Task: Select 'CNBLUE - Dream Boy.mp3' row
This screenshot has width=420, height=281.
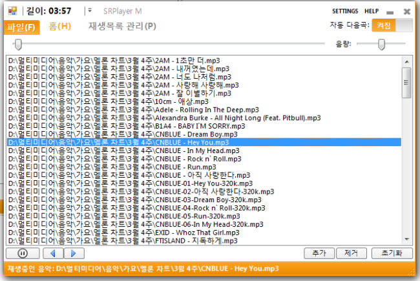Action: click(x=204, y=134)
